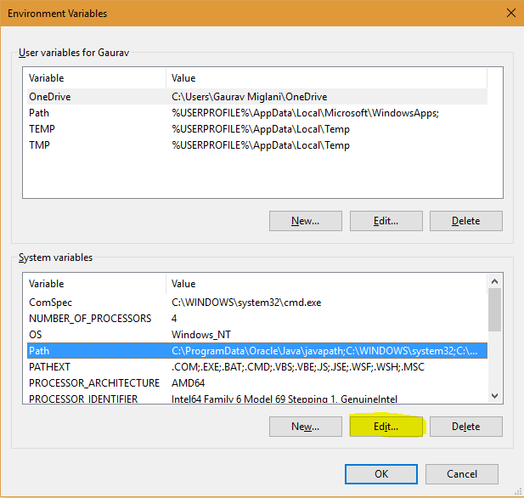
Task: Cancel the Environment Variables dialog
Action: pyautogui.click(x=461, y=473)
